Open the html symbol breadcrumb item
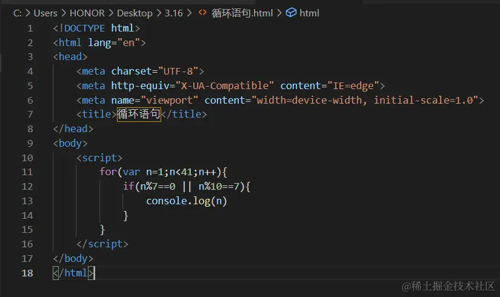Screen dimensions: 500x297 [x=309, y=13]
